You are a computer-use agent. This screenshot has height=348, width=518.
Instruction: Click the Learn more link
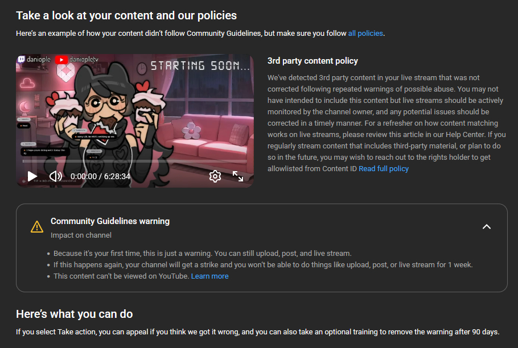pos(210,276)
